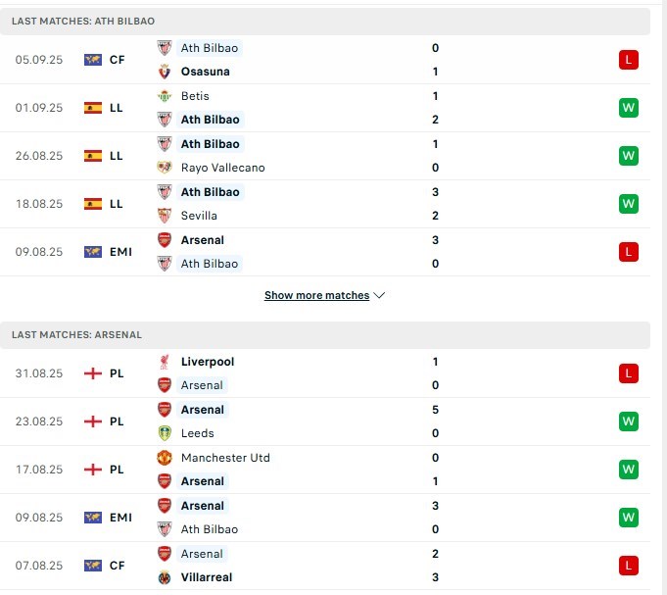Select the Last Matches: Ath Bilbao header
This screenshot has height=595, width=667.
click(325, 22)
